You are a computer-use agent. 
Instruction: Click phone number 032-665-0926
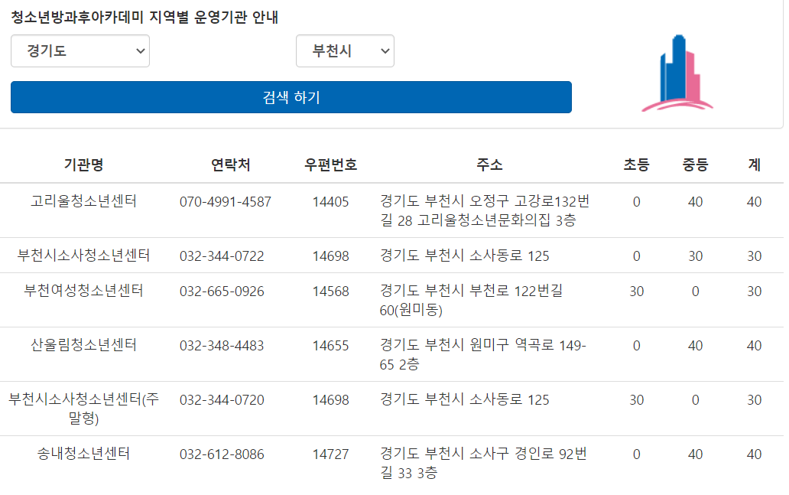point(222,291)
